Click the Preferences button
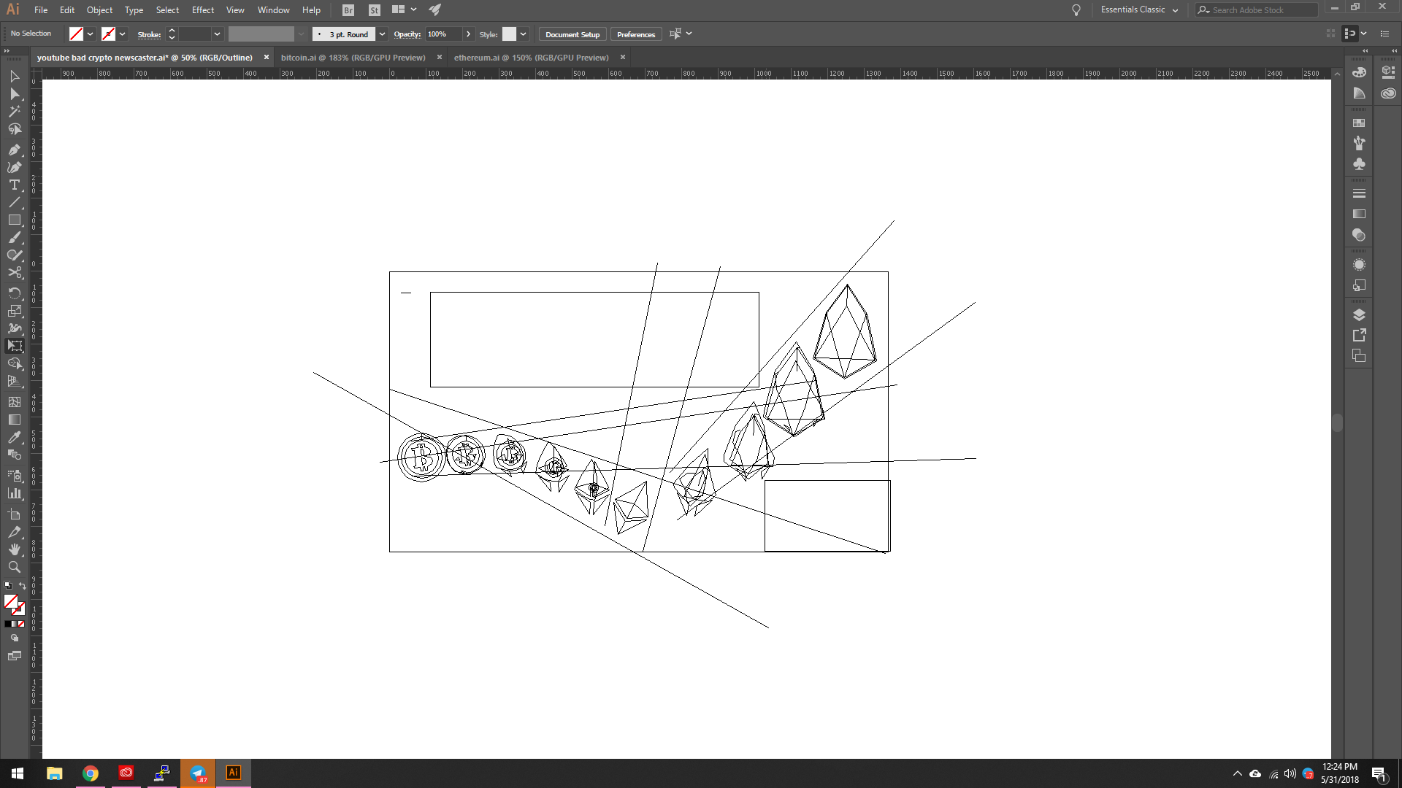The height and width of the screenshot is (788, 1402). [635, 34]
